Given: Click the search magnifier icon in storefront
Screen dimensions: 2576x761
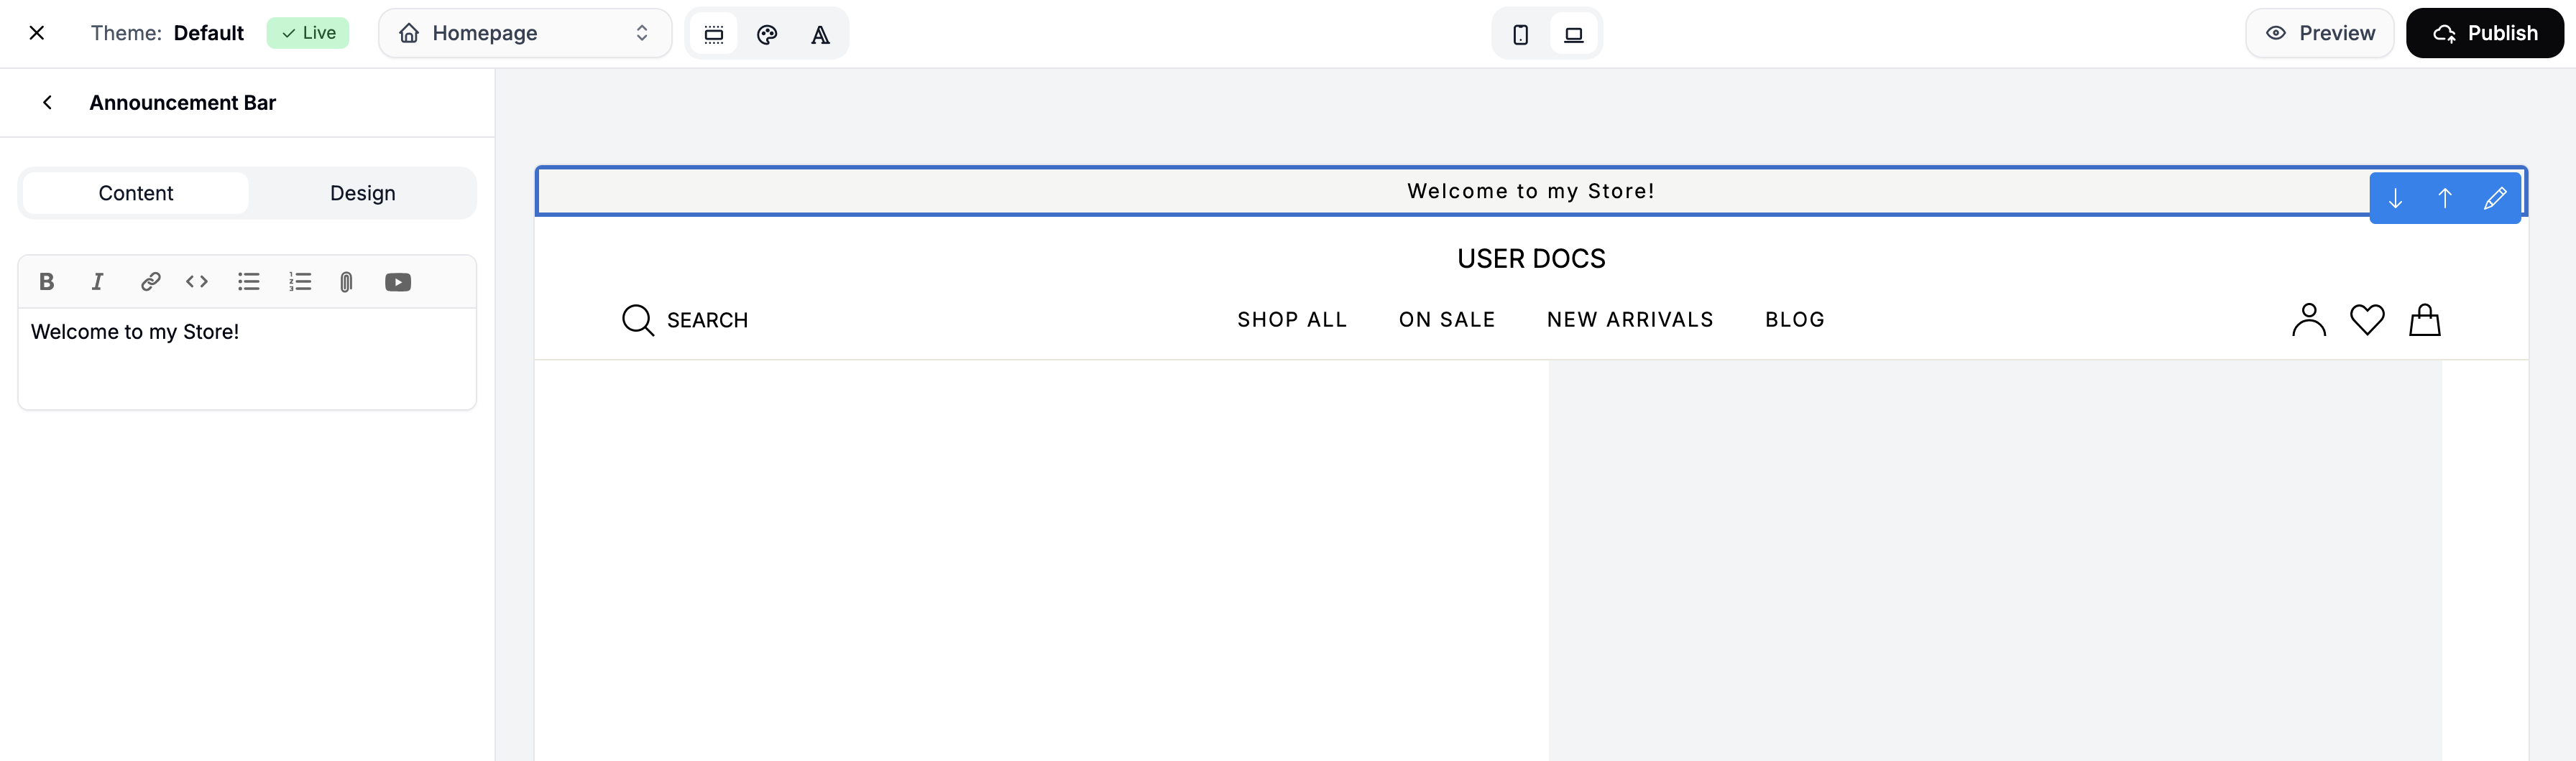Looking at the screenshot, I should [638, 319].
